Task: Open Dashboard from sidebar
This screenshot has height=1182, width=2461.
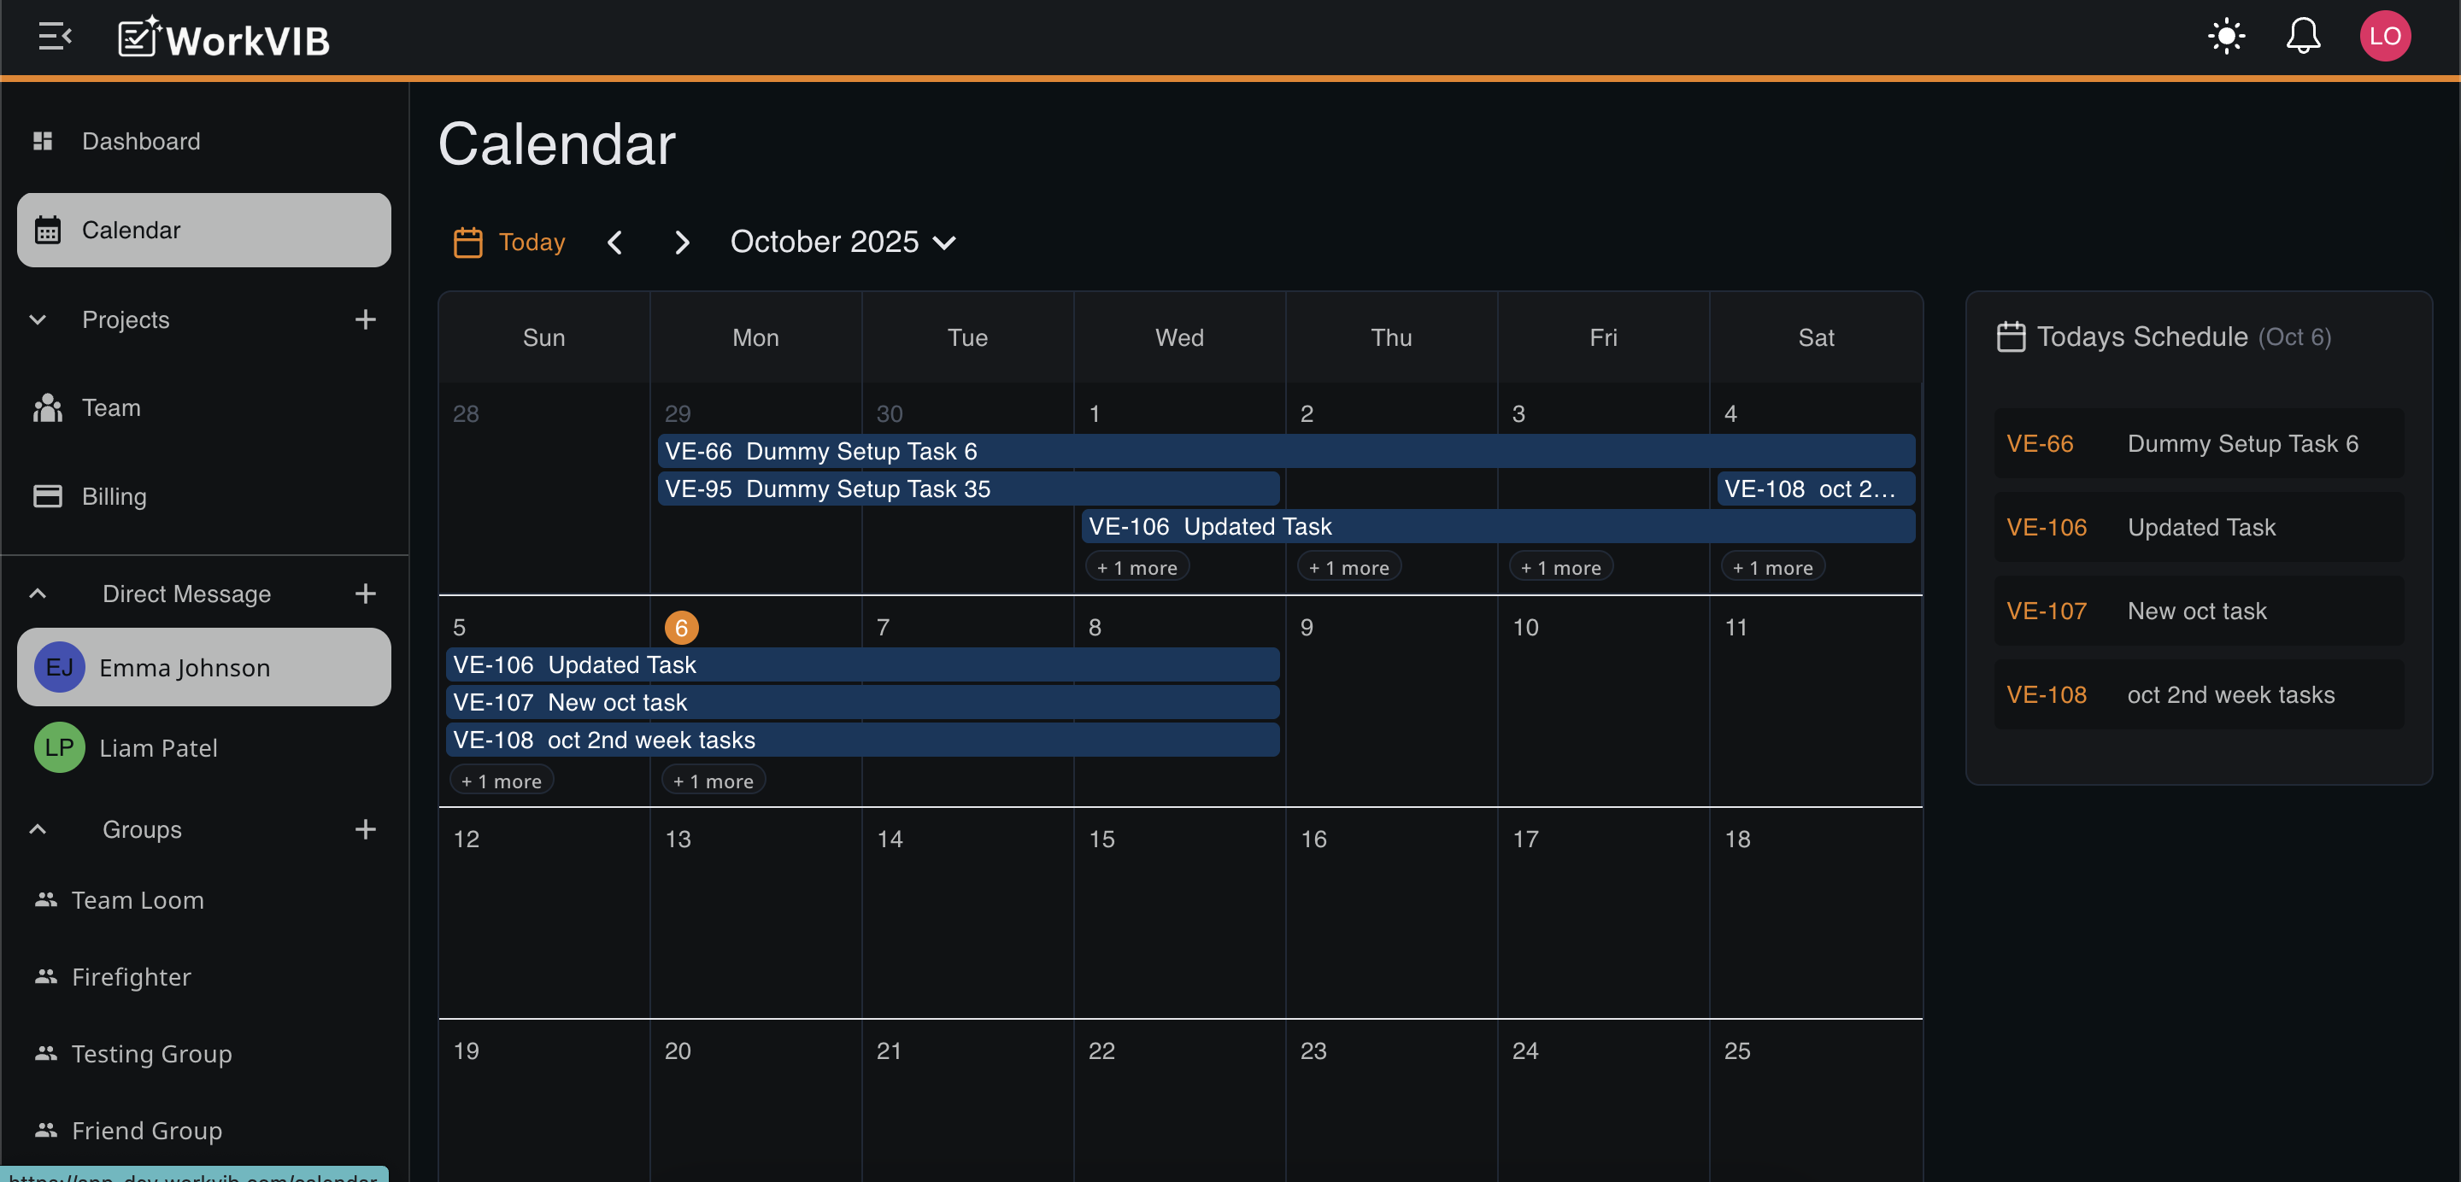Action: tap(140, 141)
